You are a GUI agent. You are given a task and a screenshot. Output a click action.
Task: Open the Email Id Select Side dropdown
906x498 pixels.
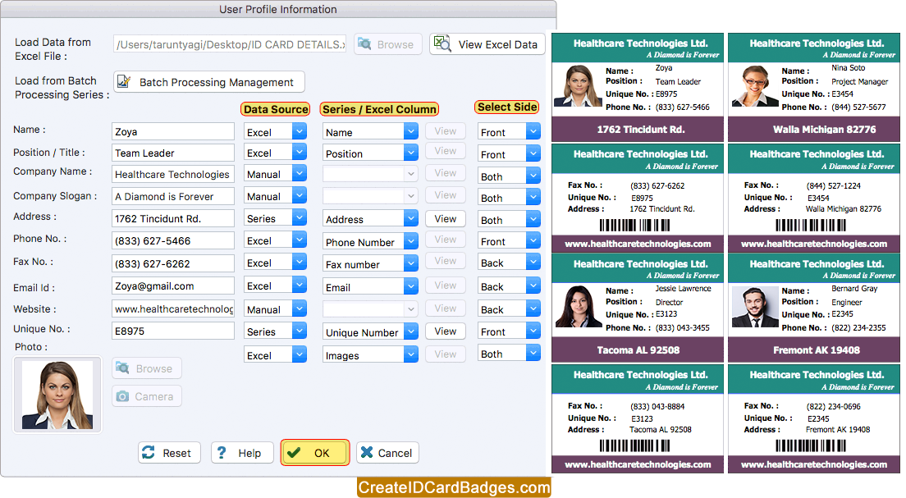click(x=509, y=286)
